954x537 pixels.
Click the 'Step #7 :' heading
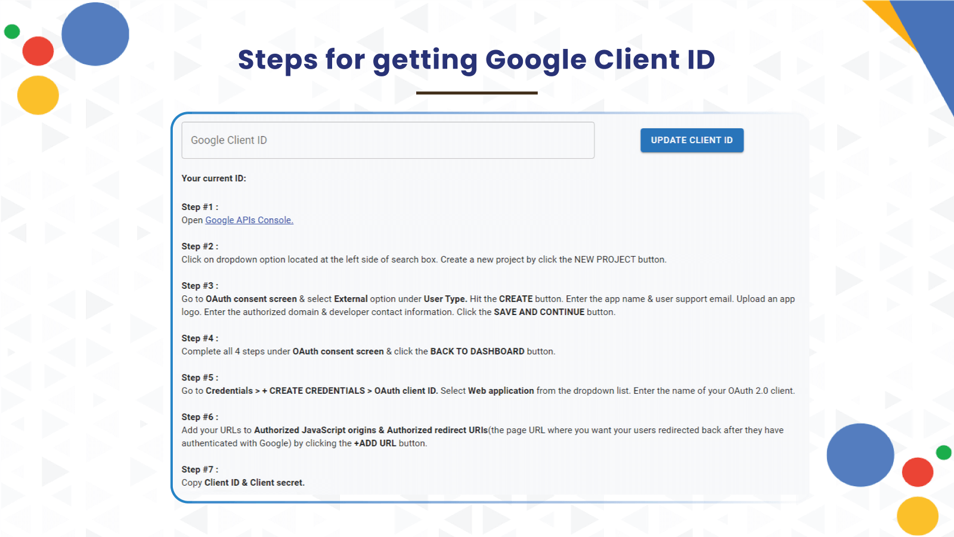point(200,470)
